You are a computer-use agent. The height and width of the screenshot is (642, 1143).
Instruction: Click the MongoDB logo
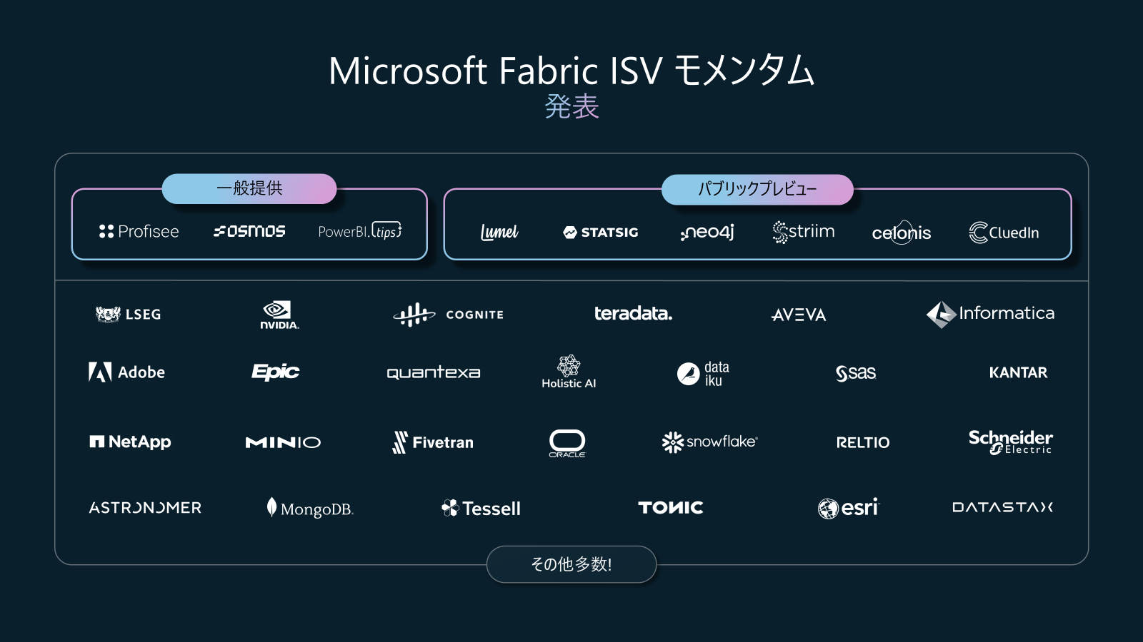pyautogui.click(x=310, y=508)
